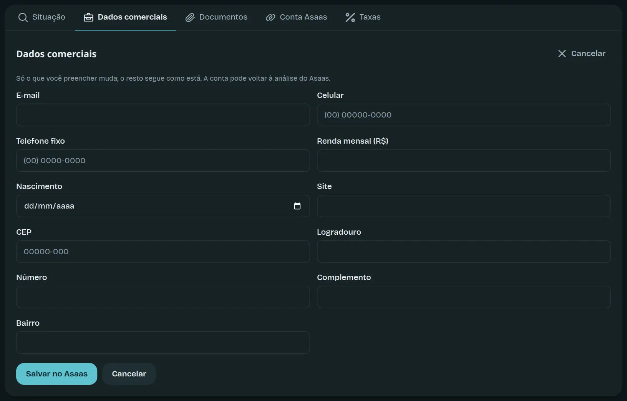The width and height of the screenshot is (627, 401).
Task: Click the Número input field
Action: [x=163, y=297]
